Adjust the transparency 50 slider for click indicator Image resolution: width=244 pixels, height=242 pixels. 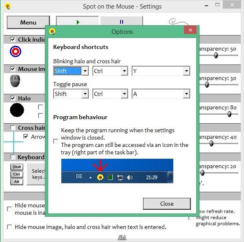pyautogui.click(x=216, y=55)
